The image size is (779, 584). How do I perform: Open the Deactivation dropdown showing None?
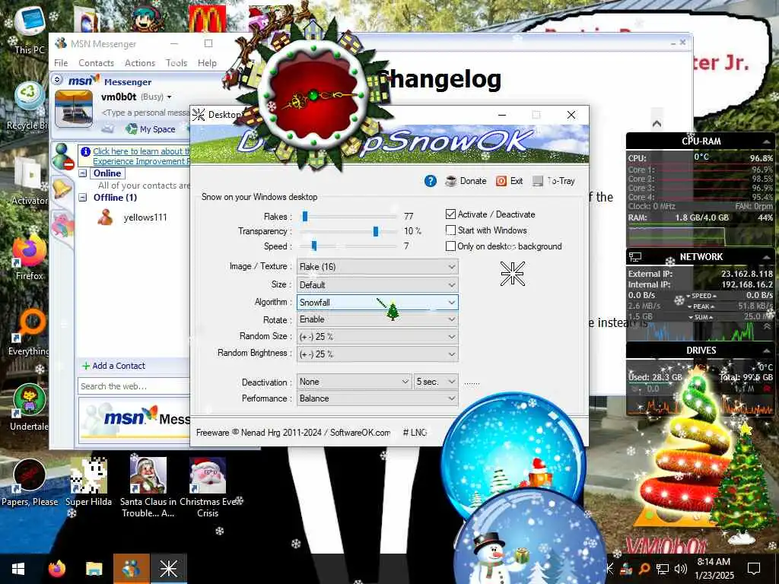(x=354, y=382)
